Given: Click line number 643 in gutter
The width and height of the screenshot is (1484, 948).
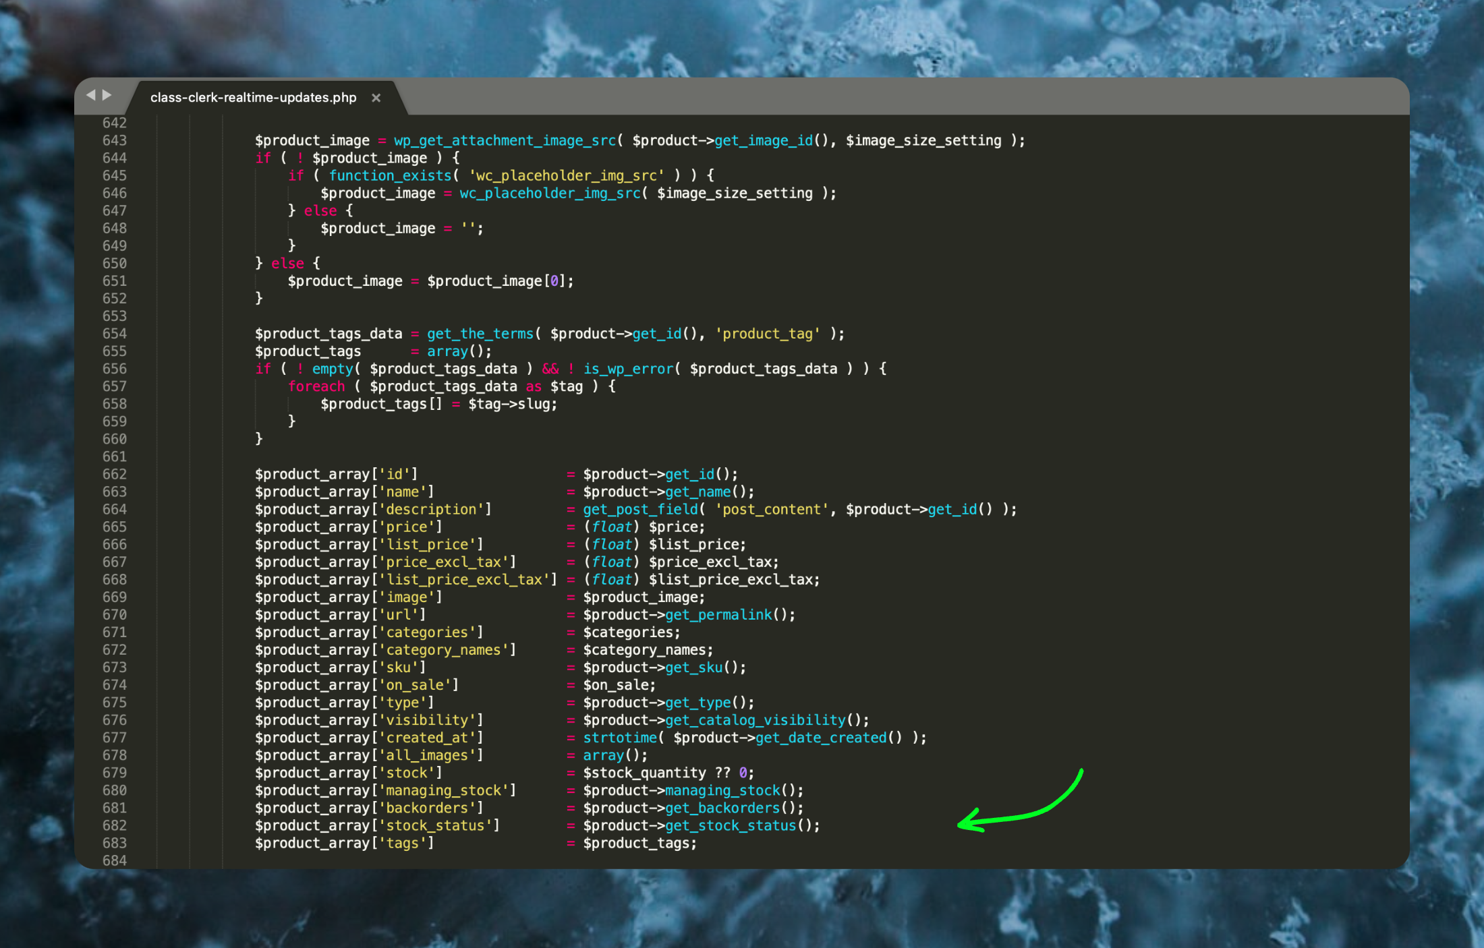Looking at the screenshot, I should pos(114,140).
